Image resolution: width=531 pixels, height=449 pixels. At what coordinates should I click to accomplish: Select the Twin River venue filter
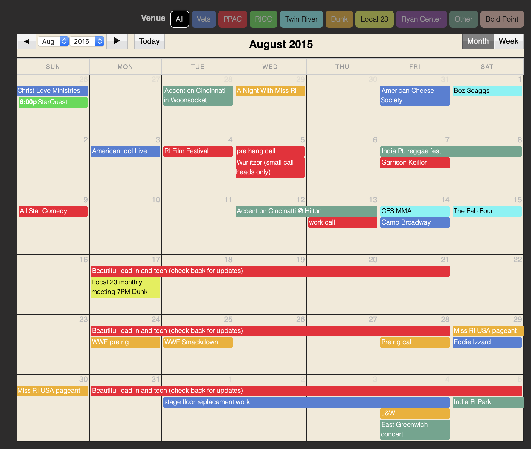pyautogui.click(x=301, y=19)
